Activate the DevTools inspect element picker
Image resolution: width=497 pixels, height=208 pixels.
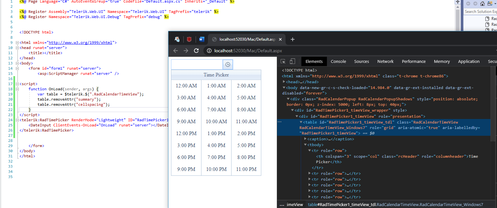(x=283, y=61)
